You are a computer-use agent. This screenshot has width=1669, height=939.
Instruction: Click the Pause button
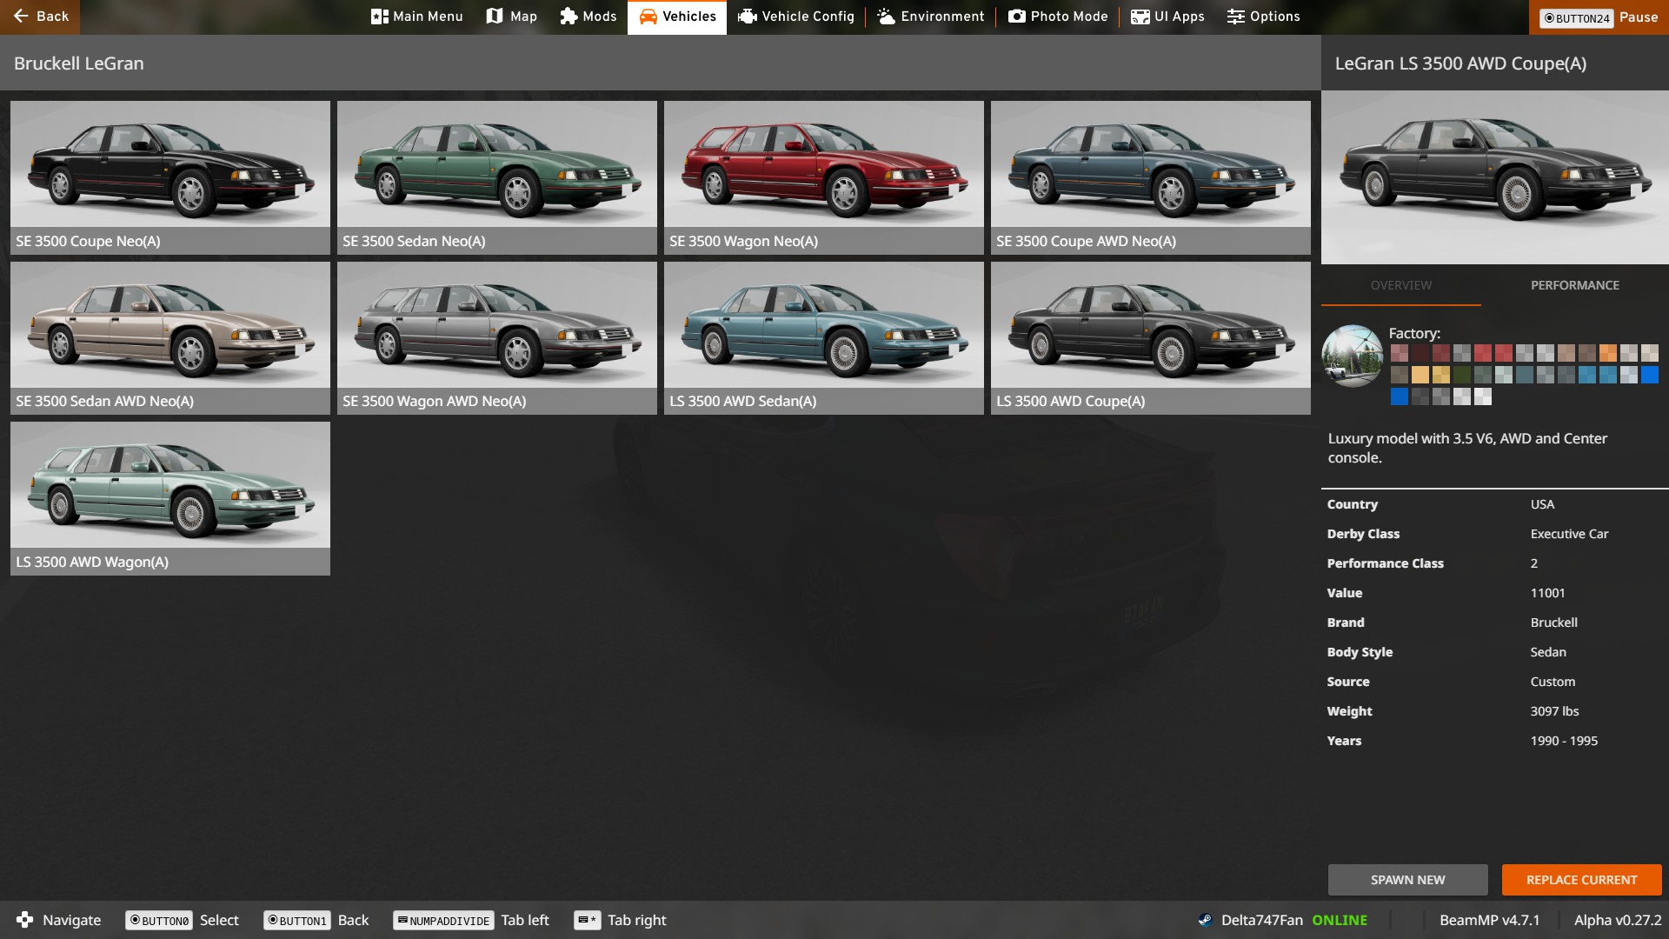(x=1599, y=17)
